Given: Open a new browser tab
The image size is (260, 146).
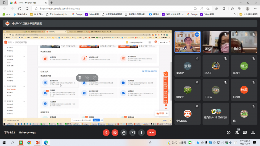Looking at the screenshot, I should coord(52,3).
